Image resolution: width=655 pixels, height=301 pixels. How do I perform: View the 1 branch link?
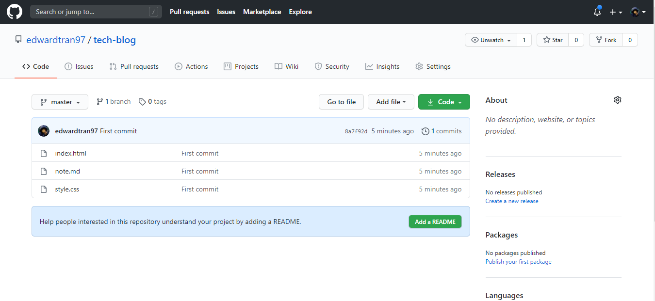[114, 101]
